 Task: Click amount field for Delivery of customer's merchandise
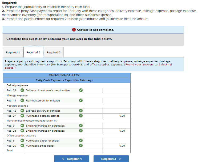pos(93,91)
